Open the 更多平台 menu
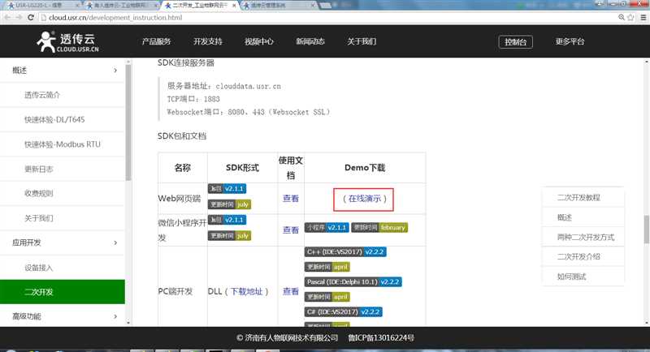The width and height of the screenshot is (650, 352). [x=570, y=41]
